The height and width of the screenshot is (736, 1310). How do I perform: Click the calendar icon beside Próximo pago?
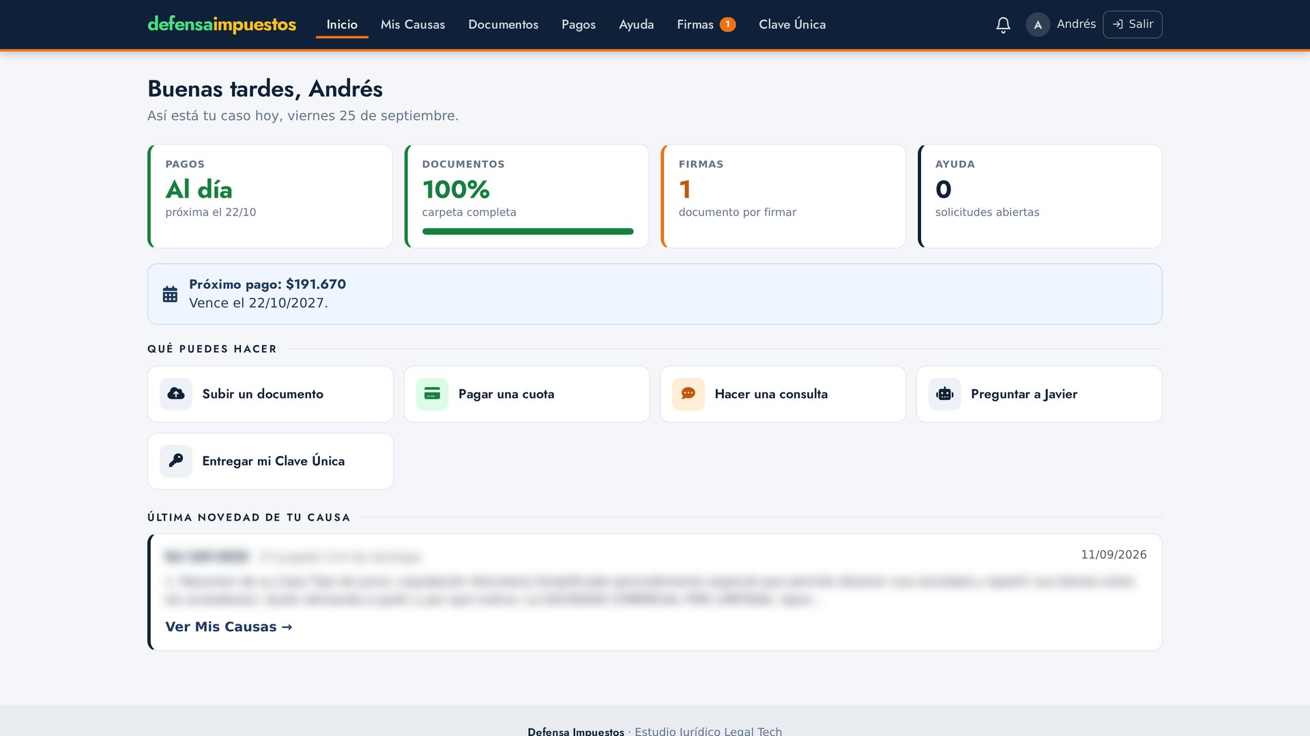click(170, 294)
